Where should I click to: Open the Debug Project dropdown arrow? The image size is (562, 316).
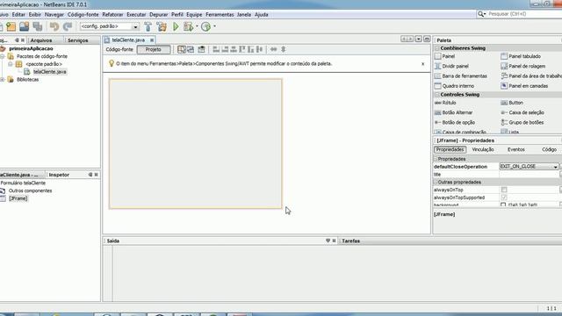click(x=197, y=26)
